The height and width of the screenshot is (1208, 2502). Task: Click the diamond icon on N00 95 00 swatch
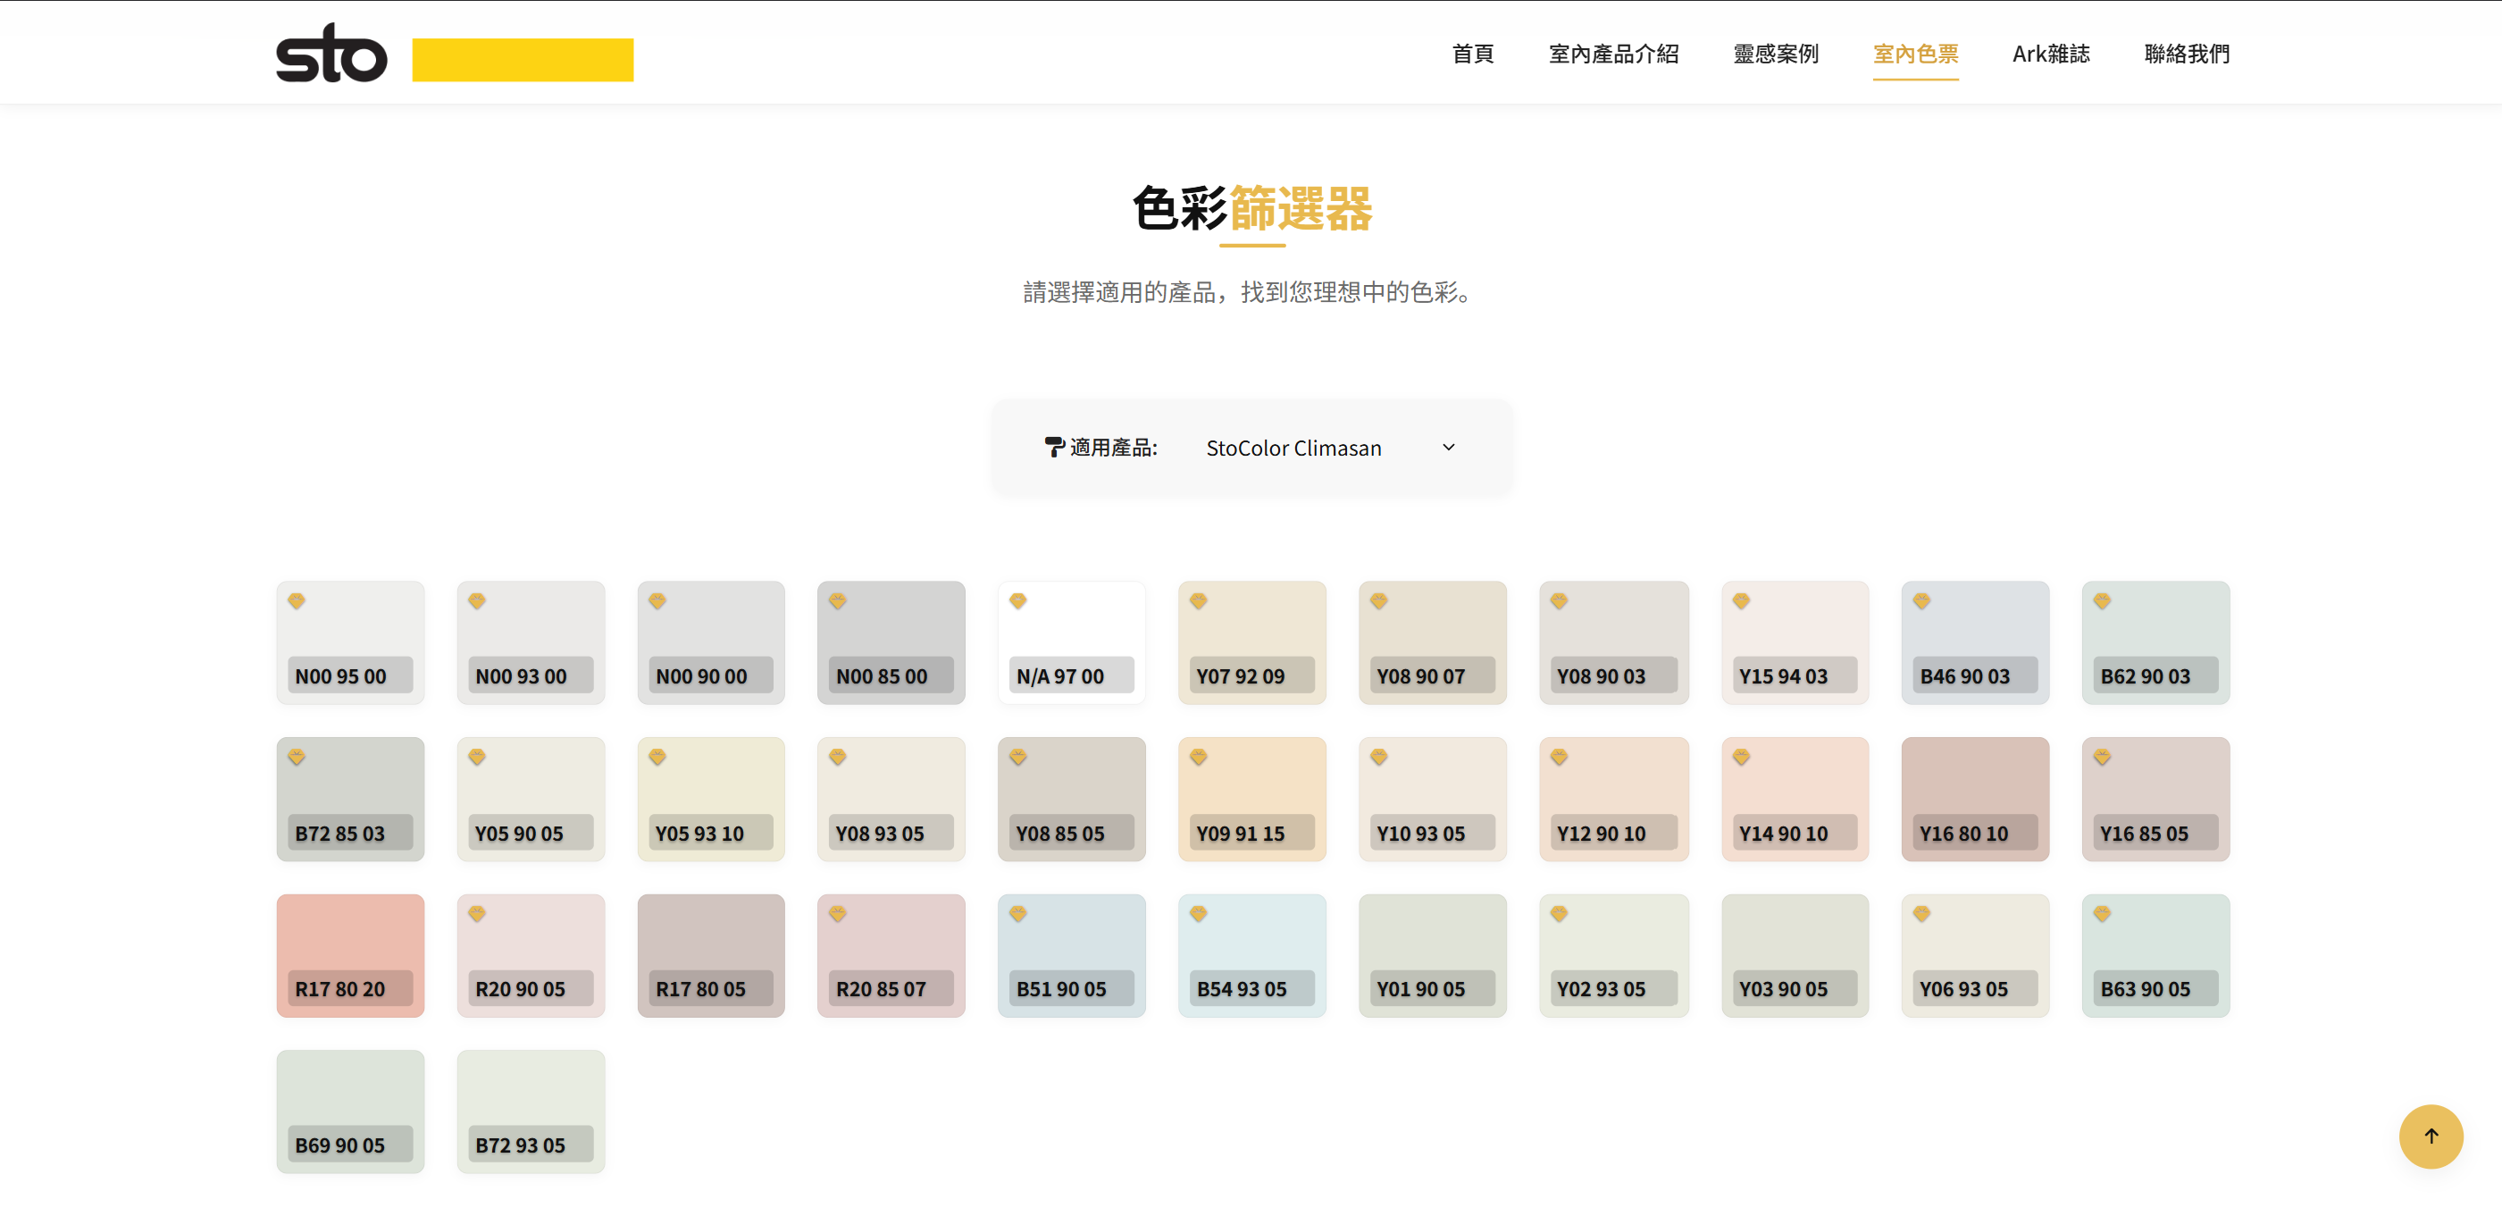coord(297,601)
